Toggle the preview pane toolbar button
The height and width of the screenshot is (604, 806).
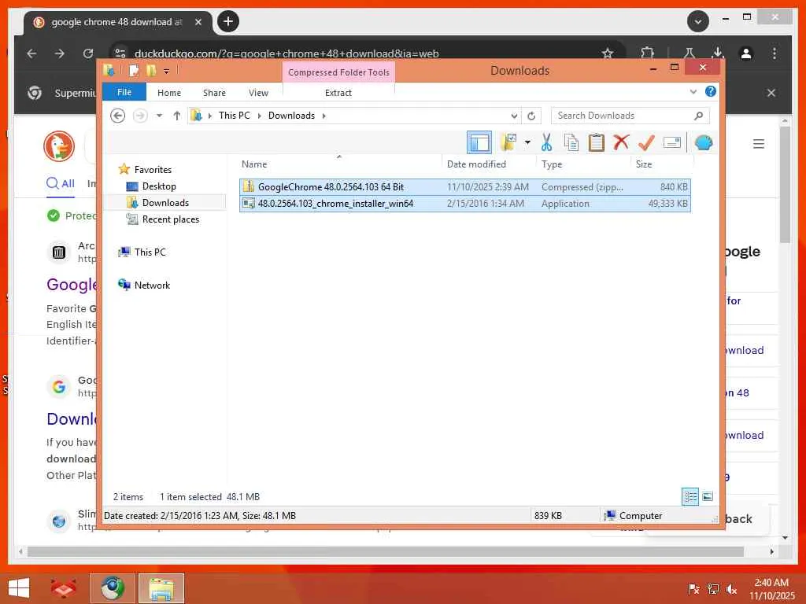point(479,143)
